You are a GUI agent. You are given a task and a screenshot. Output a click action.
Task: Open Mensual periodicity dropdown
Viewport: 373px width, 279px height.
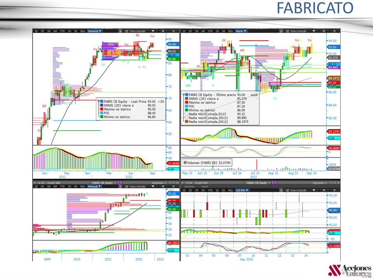coord(94,186)
